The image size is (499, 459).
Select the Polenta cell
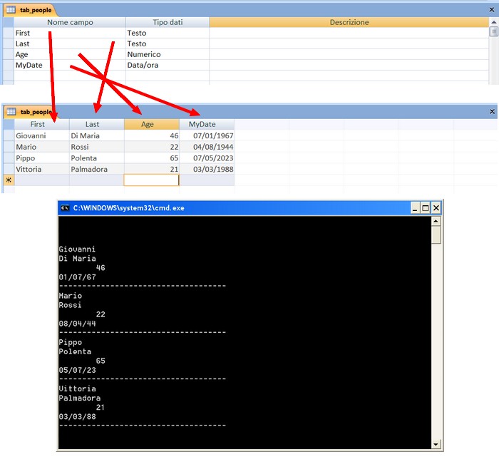[x=97, y=158]
